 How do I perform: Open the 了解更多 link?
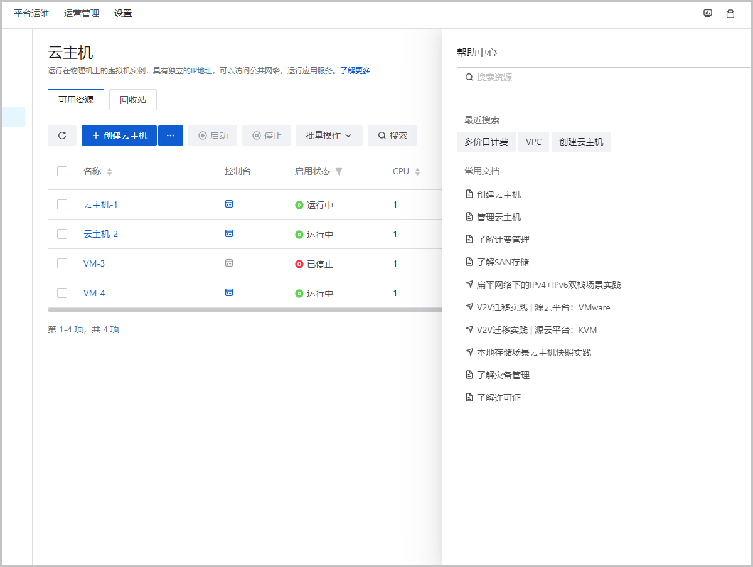coord(355,70)
